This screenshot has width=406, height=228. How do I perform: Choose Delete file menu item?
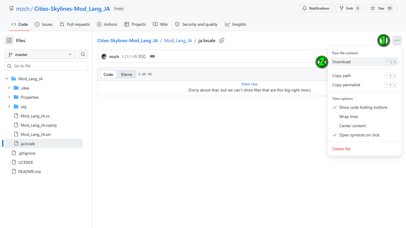click(x=365, y=149)
